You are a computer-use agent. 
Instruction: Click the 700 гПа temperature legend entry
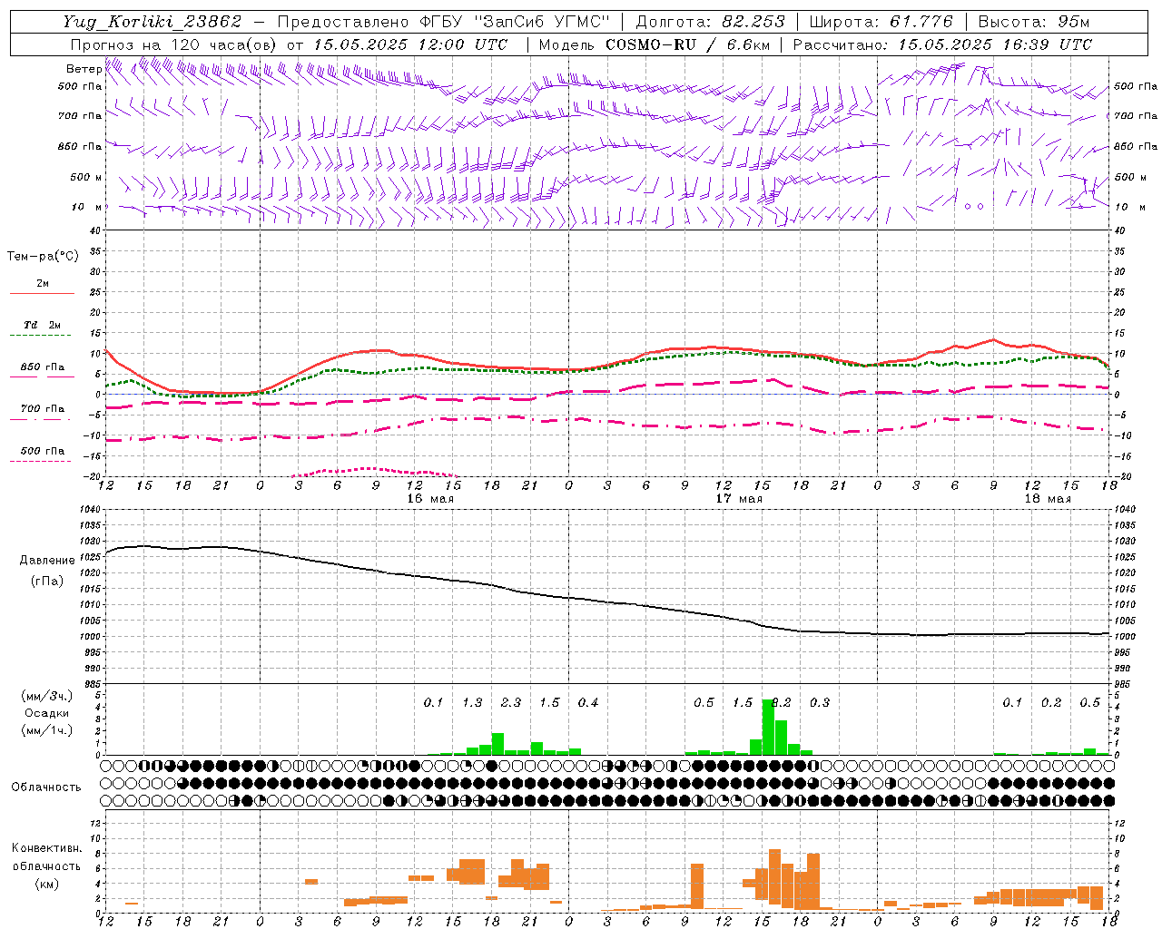point(43,409)
